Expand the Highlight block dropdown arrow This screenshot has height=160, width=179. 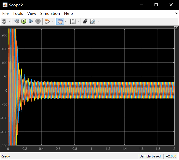point(53,21)
